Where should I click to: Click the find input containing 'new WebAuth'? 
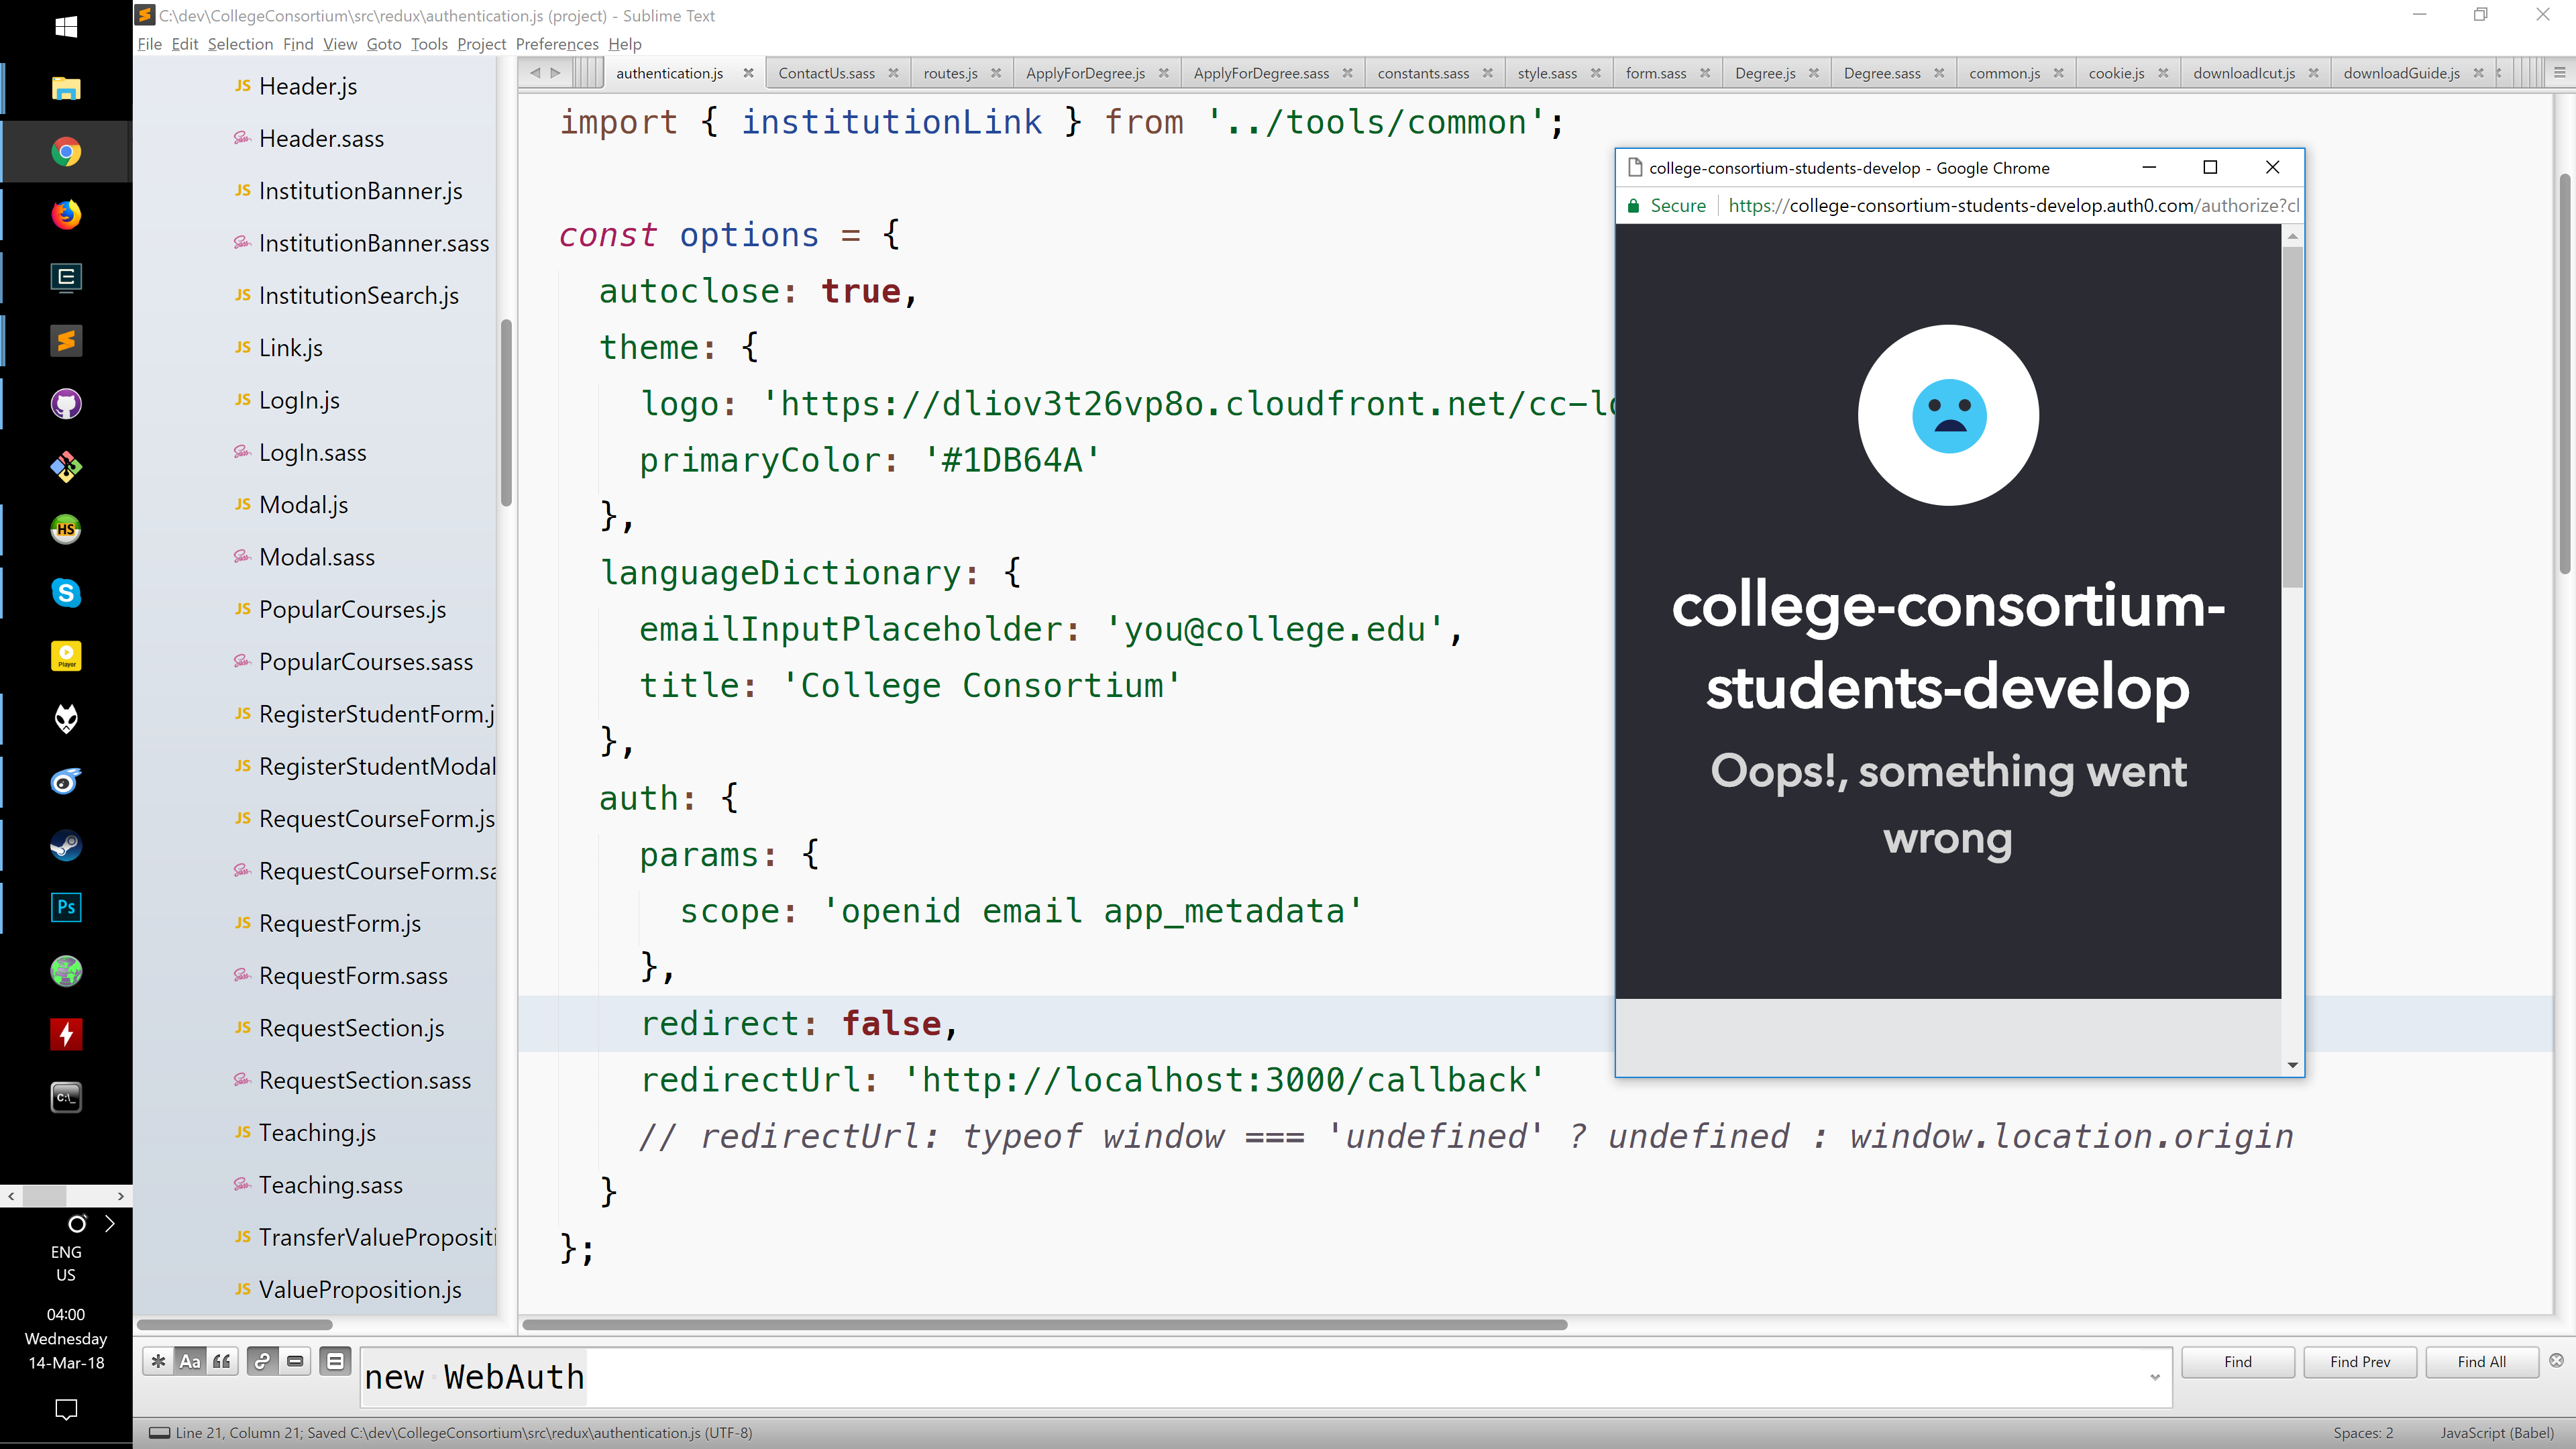(1265, 1377)
